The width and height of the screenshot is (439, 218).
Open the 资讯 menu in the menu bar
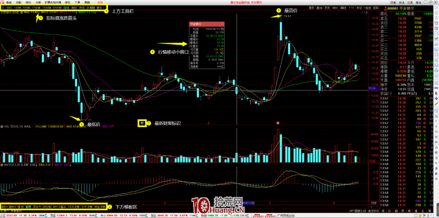(x=67, y=2)
